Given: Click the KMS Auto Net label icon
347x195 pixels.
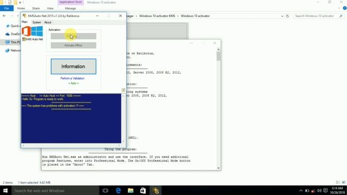Looking at the screenshot, I should (24, 40).
